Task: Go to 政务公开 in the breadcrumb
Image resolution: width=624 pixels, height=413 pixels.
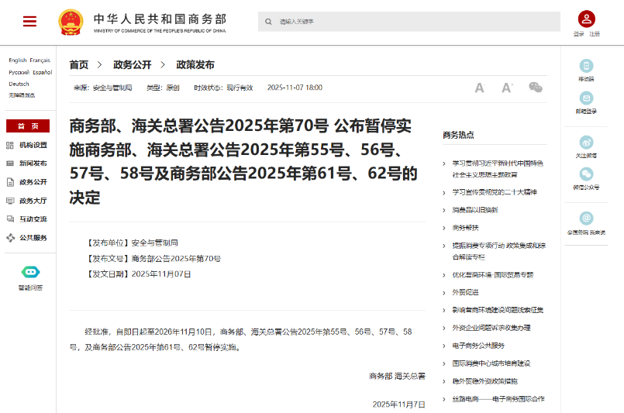Action: coord(132,64)
